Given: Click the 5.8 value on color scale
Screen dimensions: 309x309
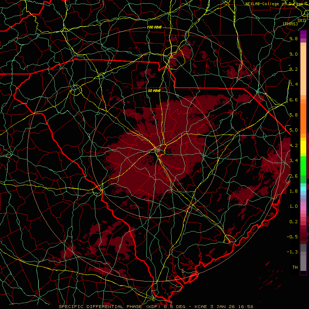Looking at the screenshot, I should pos(294,115).
